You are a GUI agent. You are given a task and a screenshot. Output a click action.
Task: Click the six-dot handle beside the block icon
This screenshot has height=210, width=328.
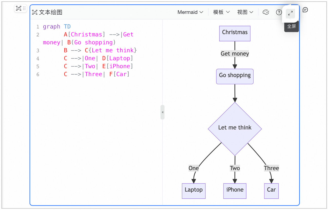point(24,8)
